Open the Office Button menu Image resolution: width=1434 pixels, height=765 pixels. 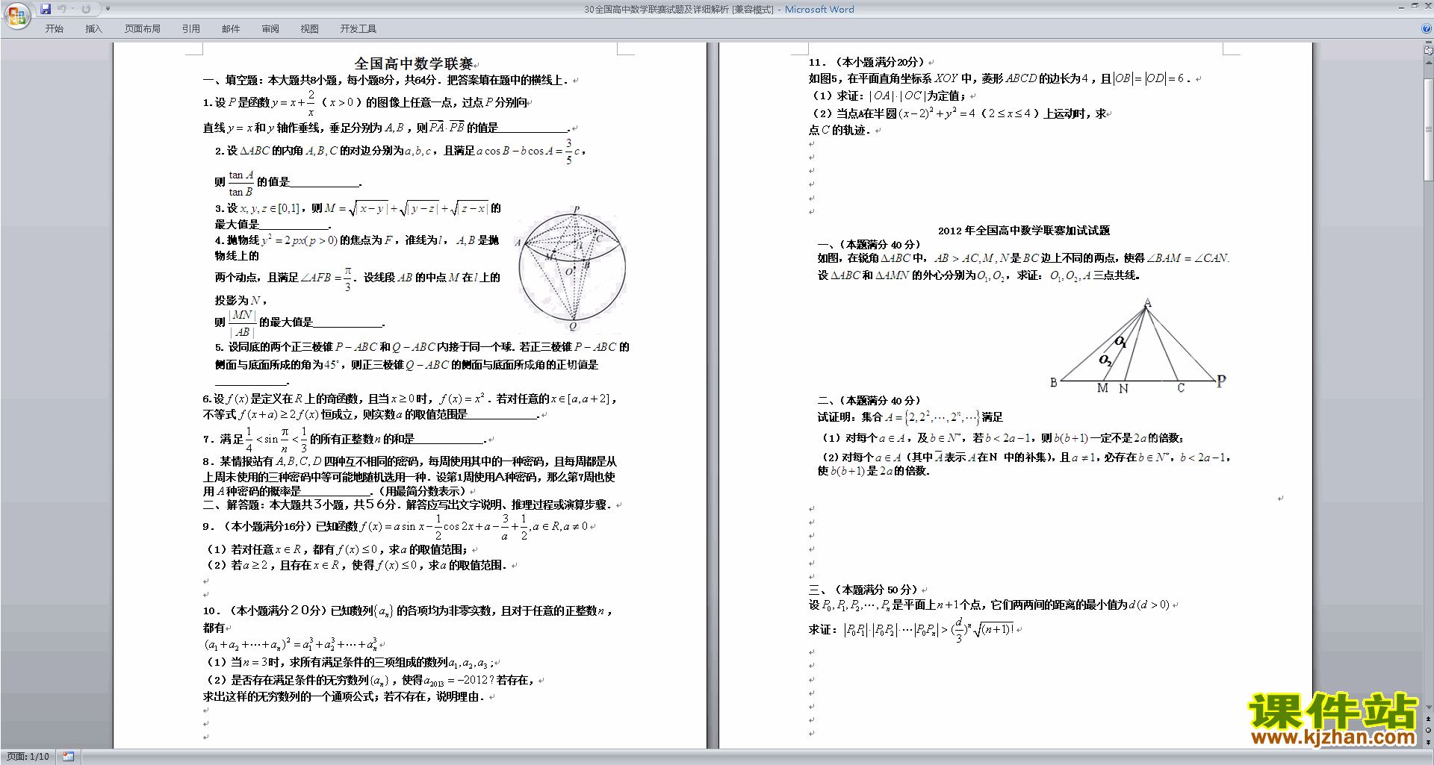[x=16, y=15]
